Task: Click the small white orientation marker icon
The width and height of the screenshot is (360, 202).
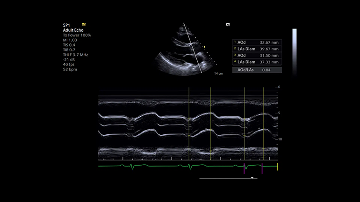Action: [227, 25]
